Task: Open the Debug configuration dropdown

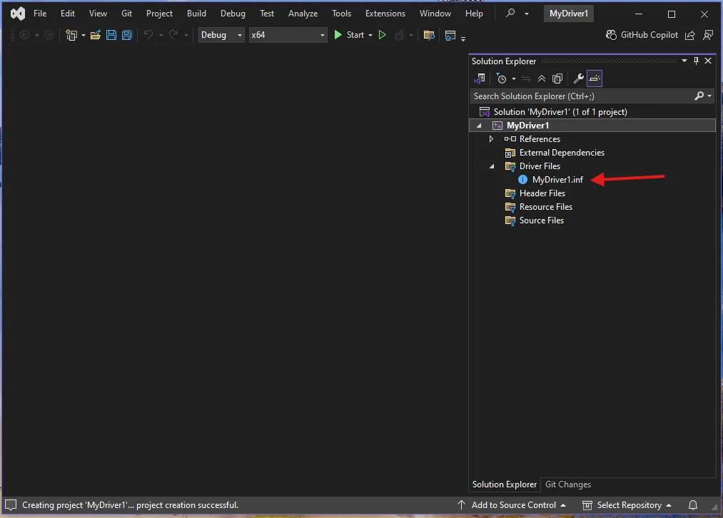Action: pos(221,35)
